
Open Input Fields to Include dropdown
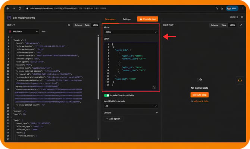tap(131, 106)
